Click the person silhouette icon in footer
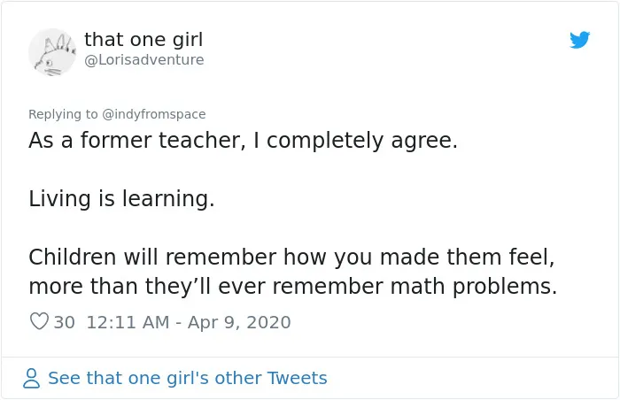 coord(31,378)
